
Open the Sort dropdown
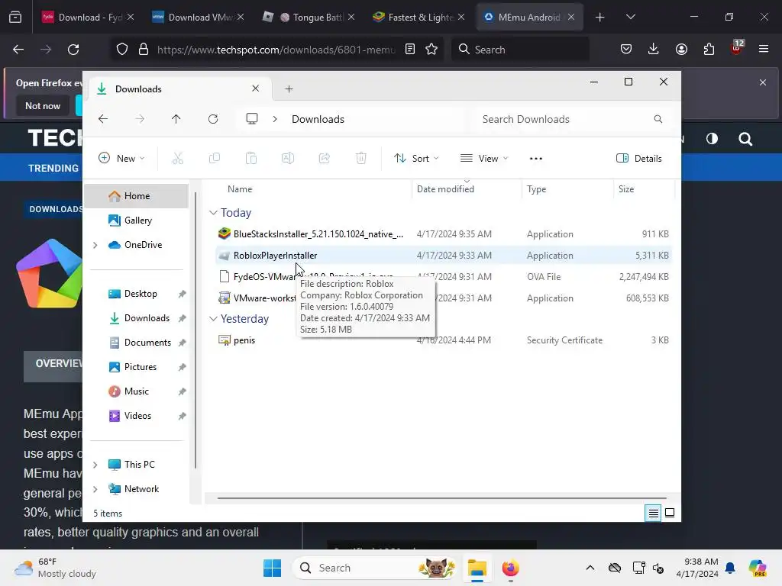(x=416, y=159)
